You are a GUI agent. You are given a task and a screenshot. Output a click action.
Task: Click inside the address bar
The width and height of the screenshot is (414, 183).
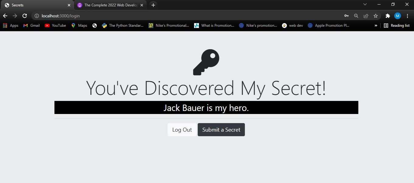(x=122, y=16)
